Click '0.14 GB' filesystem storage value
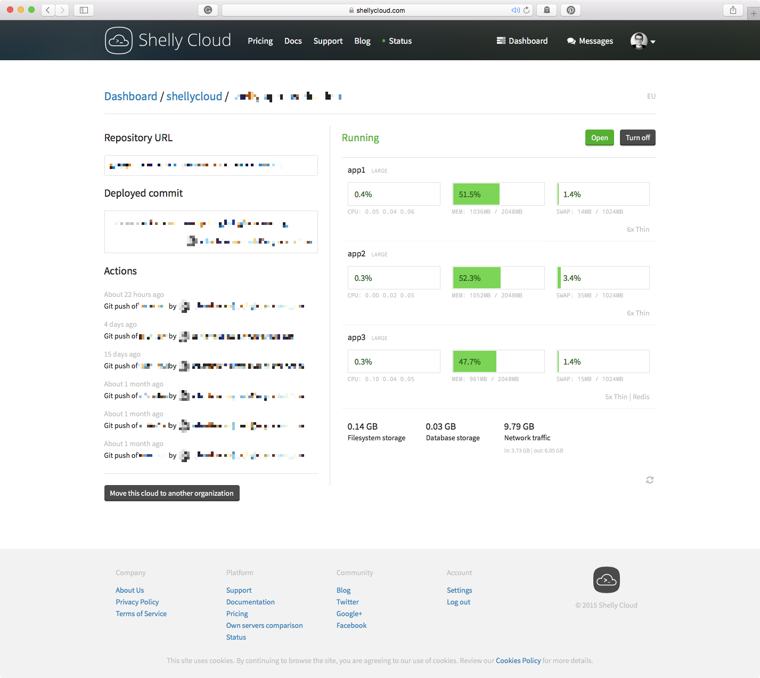The width and height of the screenshot is (760, 678). point(363,426)
